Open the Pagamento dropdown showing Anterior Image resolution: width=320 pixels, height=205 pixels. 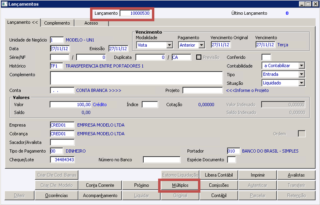point(202,45)
